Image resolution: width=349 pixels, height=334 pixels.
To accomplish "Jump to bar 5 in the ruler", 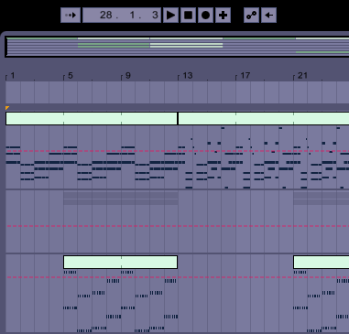I will [71, 76].
